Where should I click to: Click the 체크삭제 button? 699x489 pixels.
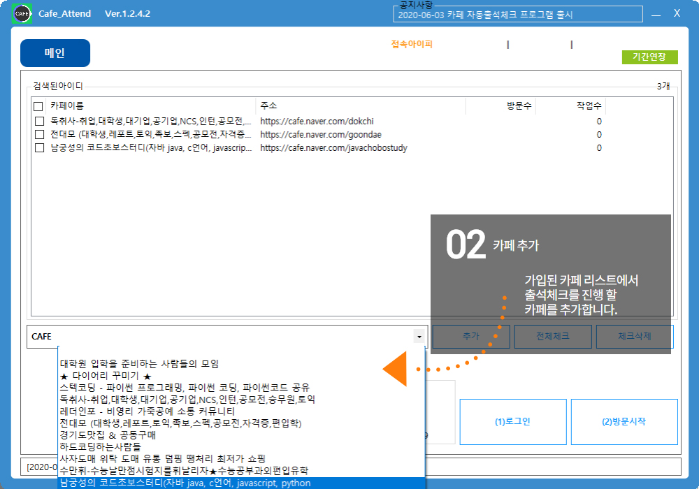635,336
